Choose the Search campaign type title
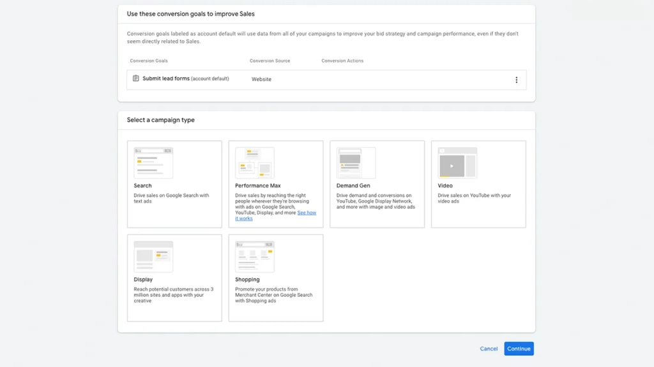Viewport: 654px width, 367px height. click(x=142, y=185)
